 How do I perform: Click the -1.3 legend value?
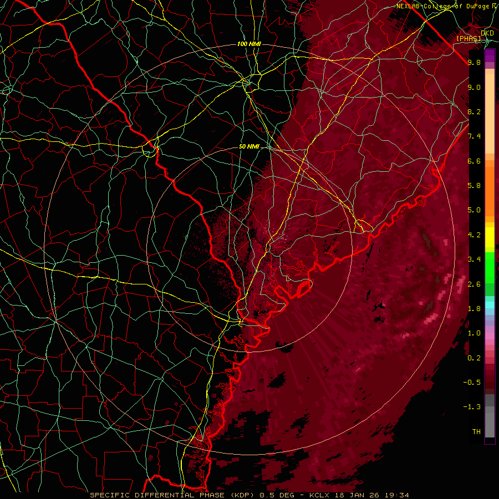coord(472,407)
